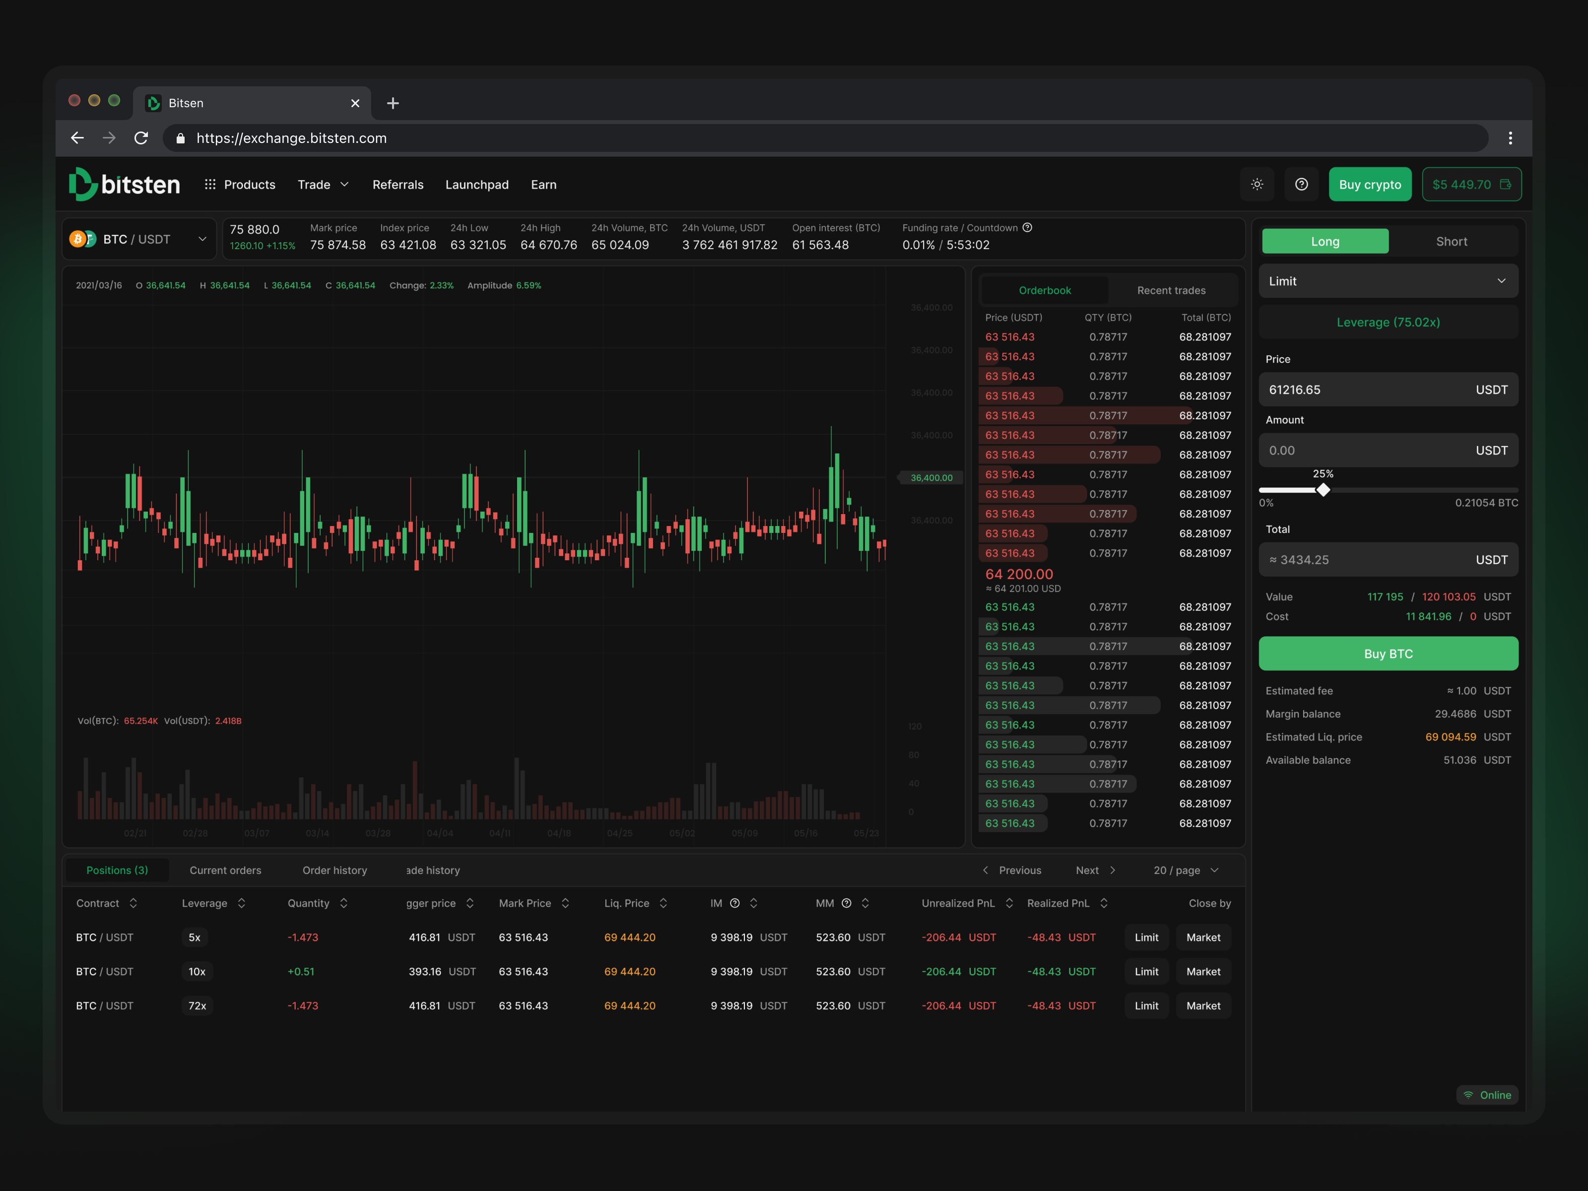Open the Current orders tab

point(225,869)
